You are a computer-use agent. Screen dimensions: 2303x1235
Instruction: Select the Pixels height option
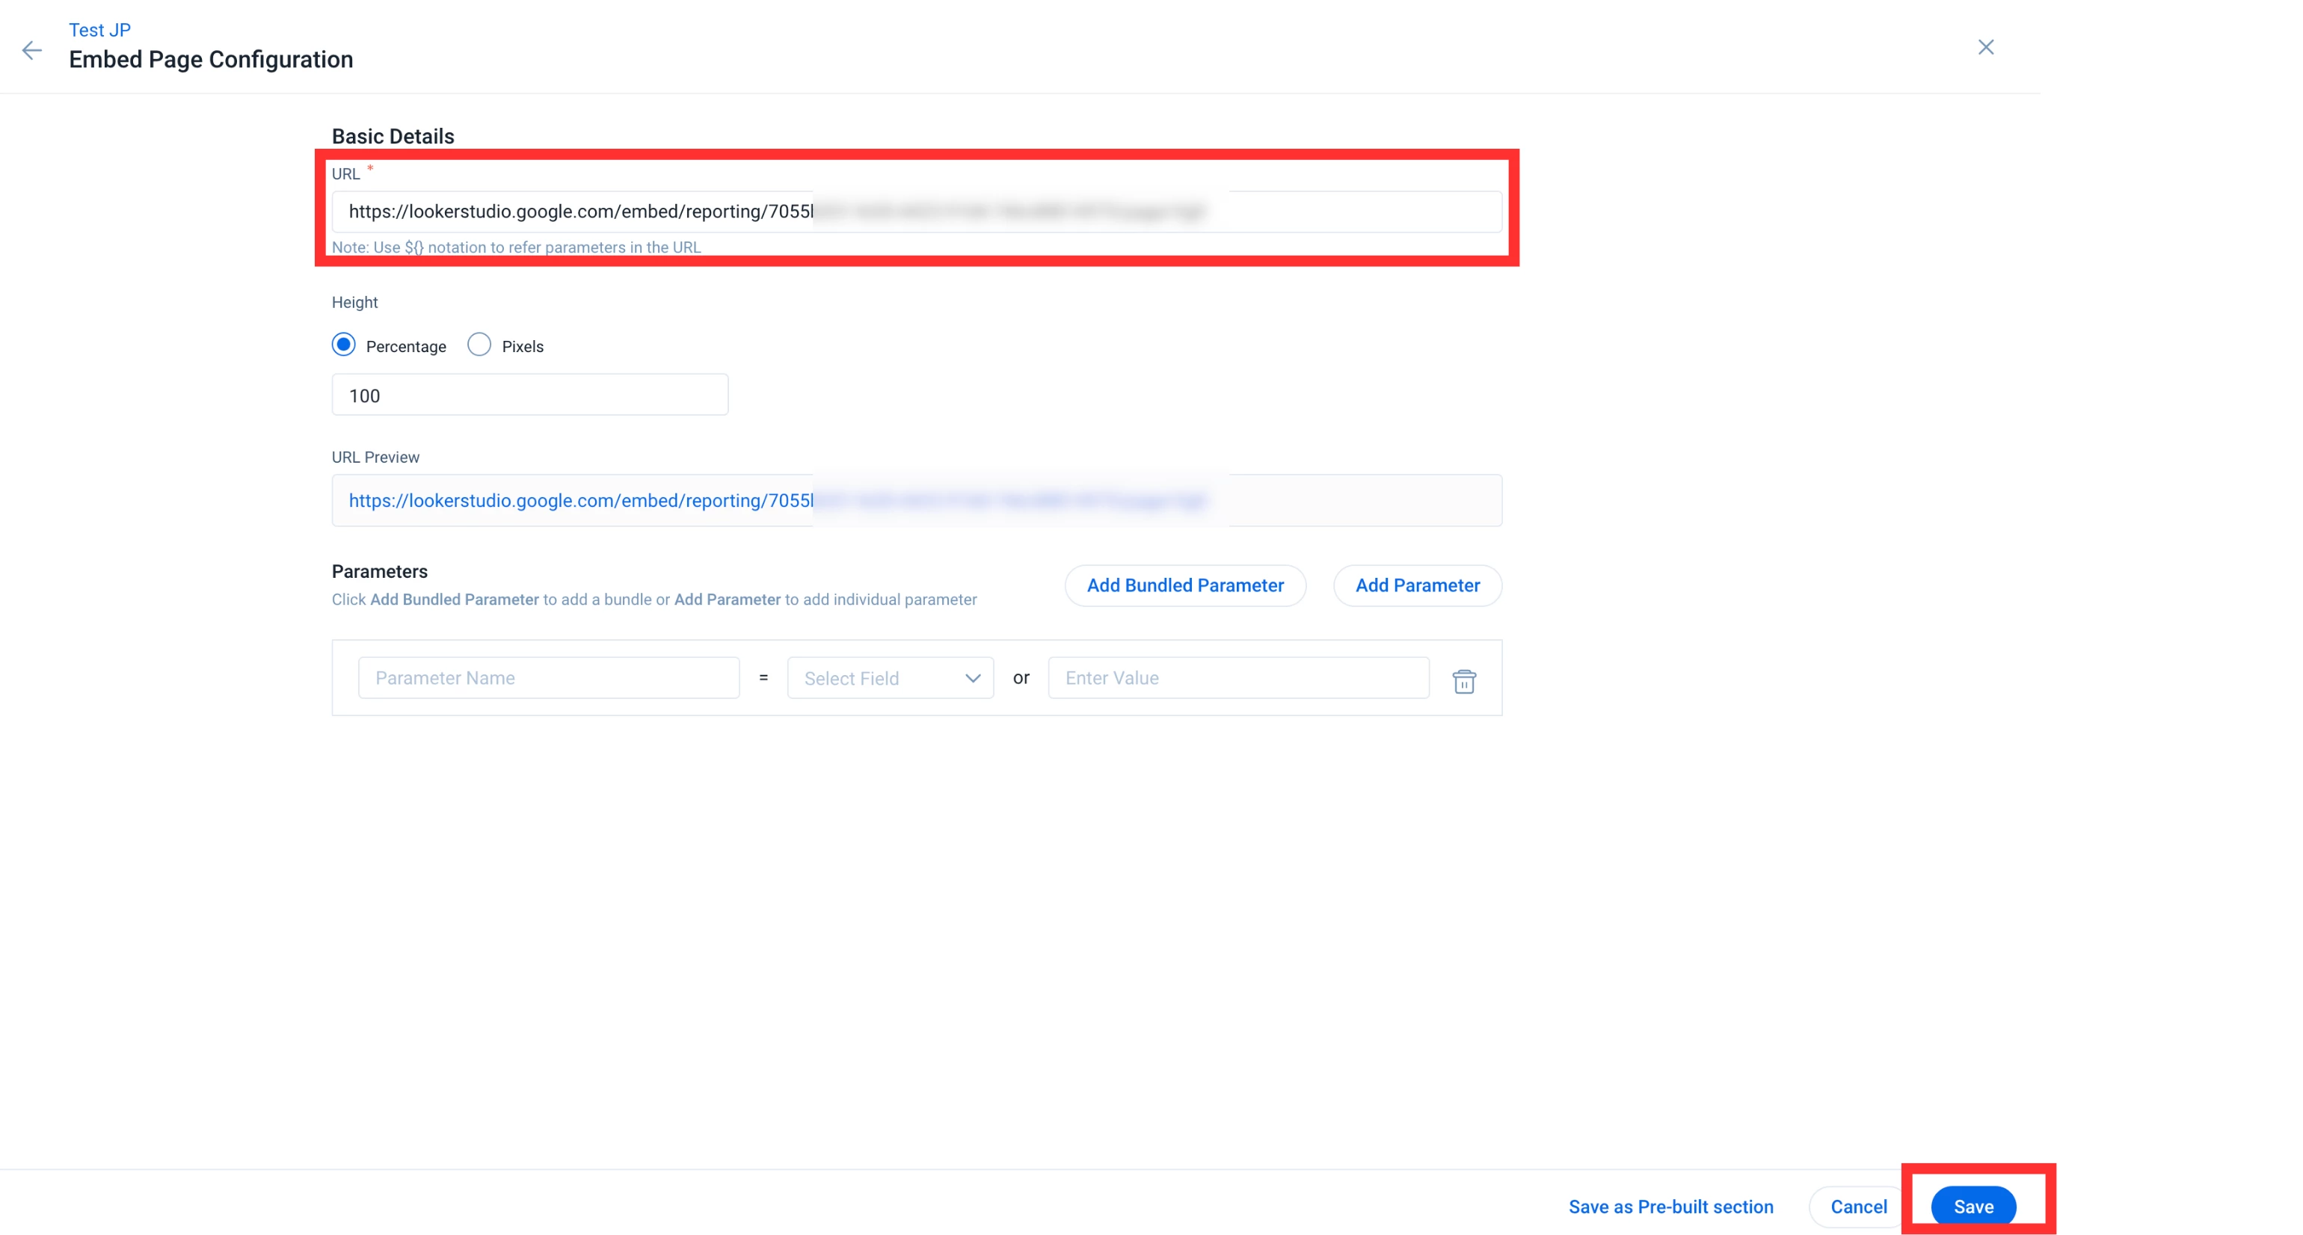pos(479,345)
